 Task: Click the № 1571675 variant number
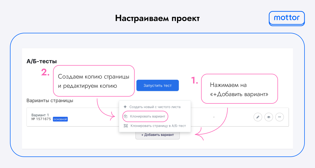(41, 119)
